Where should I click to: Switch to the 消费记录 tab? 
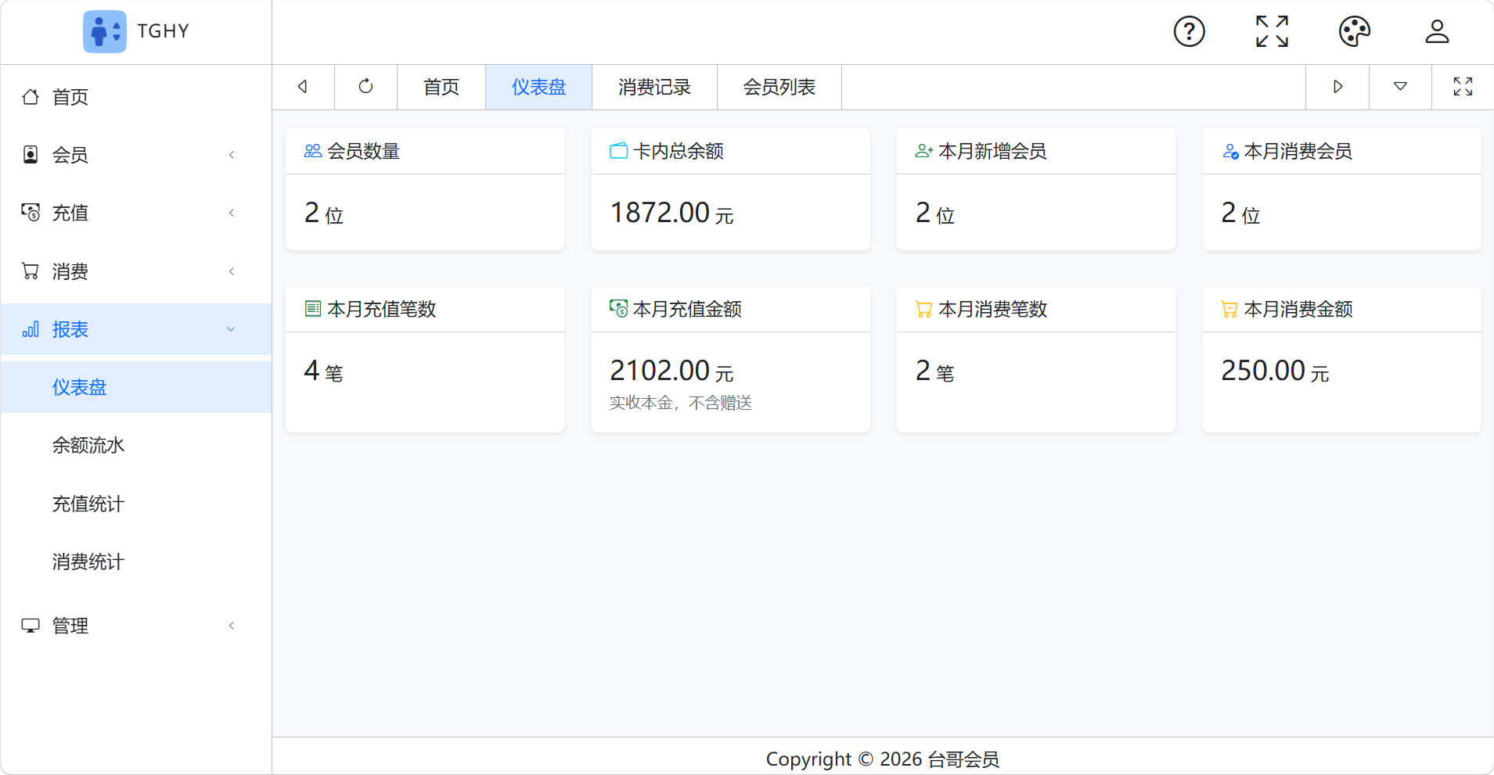654,87
